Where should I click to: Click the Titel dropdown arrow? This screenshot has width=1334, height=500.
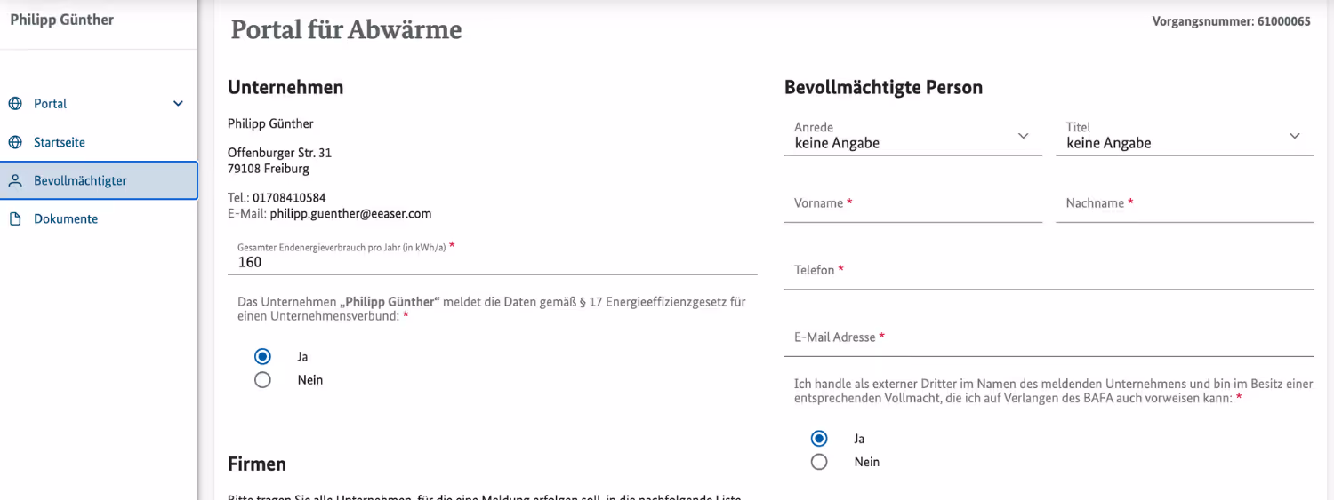[x=1294, y=136]
